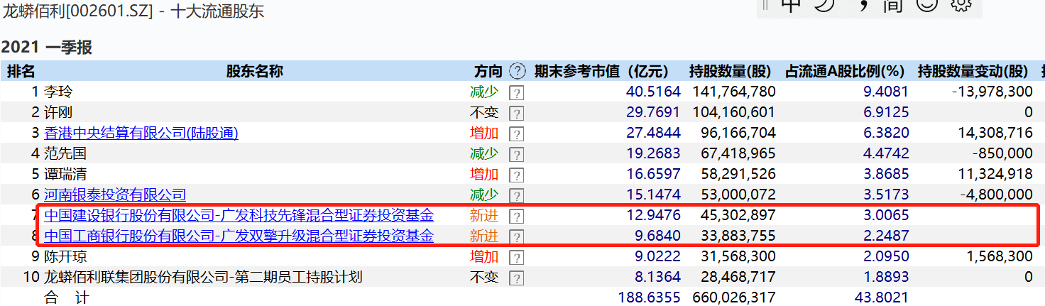
Task: Click question mark icon in 第二期员工持股计划 row
Action: (x=517, y=278)
